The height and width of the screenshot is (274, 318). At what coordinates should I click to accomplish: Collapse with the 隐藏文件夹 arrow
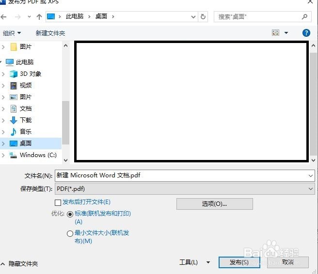pyautogui.click(x=2, y=264)
